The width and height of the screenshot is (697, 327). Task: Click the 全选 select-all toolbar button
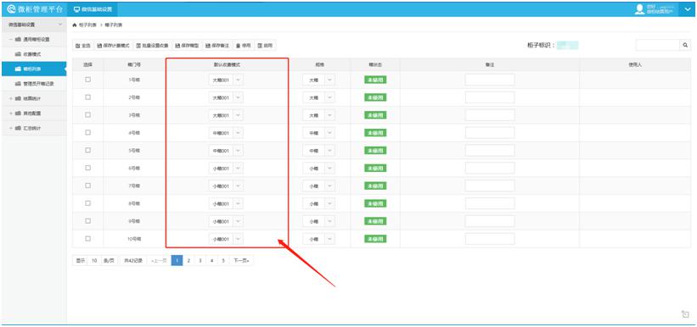(83, 45)
